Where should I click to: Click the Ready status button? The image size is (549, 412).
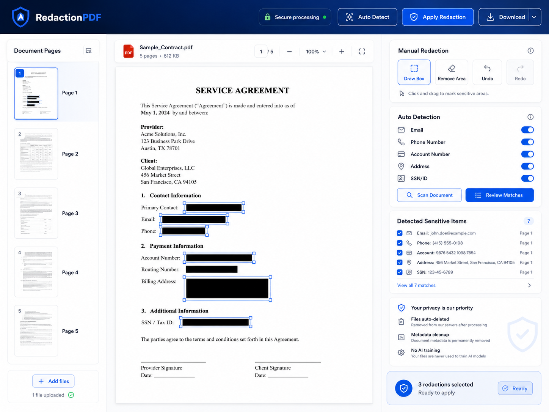(x=515, y=388)
